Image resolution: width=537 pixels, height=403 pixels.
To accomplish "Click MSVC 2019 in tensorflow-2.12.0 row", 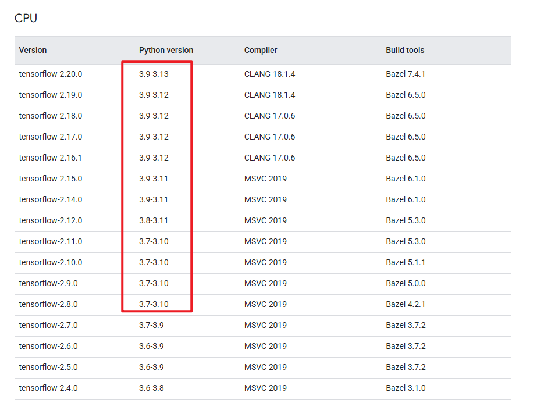I will [x=265, y=220].
